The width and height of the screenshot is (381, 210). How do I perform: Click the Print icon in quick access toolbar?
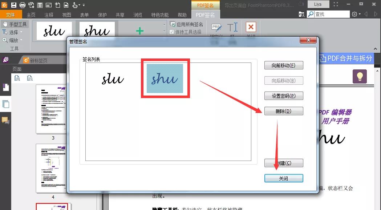23,5
